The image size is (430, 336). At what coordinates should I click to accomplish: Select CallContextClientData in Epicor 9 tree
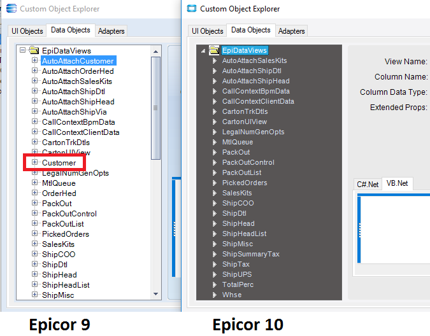coord(81,132)
